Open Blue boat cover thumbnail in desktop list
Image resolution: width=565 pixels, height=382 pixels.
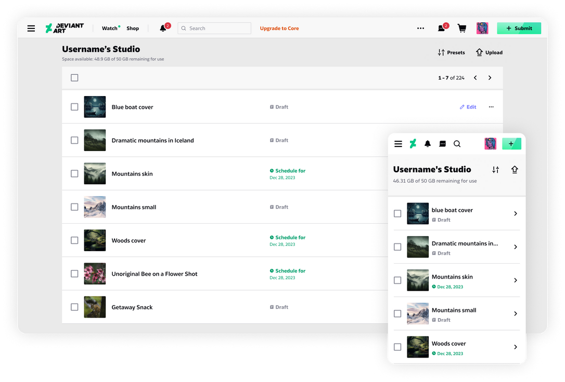coord(95,107)
